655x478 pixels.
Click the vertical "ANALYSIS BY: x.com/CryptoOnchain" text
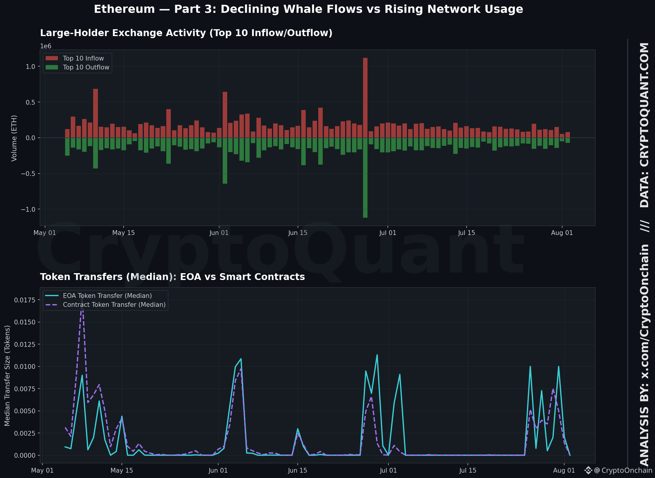[x=645, y=355]
